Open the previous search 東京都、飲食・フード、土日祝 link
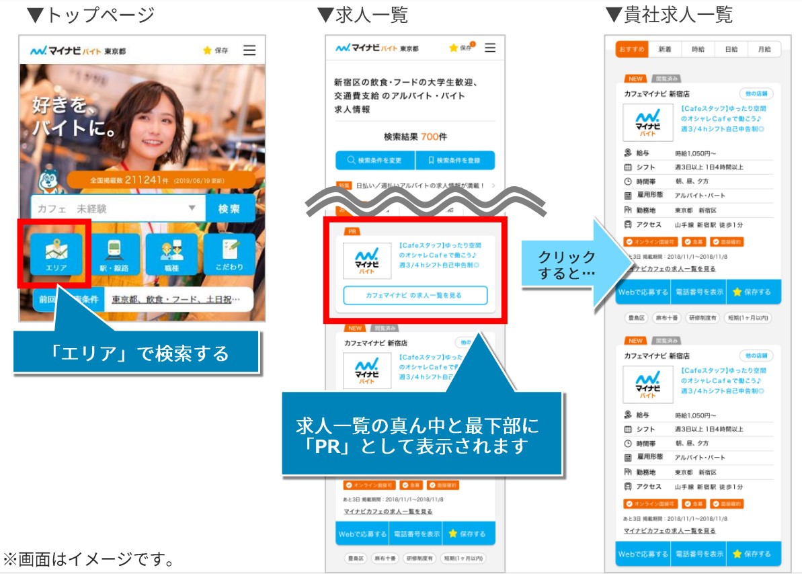The width and height of the screenshot is (802, 574). pyautogui.click(x=176, y=299)
